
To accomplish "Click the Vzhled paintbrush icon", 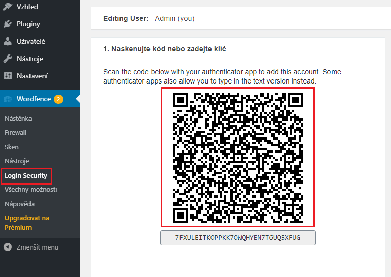I will [8, 7].
